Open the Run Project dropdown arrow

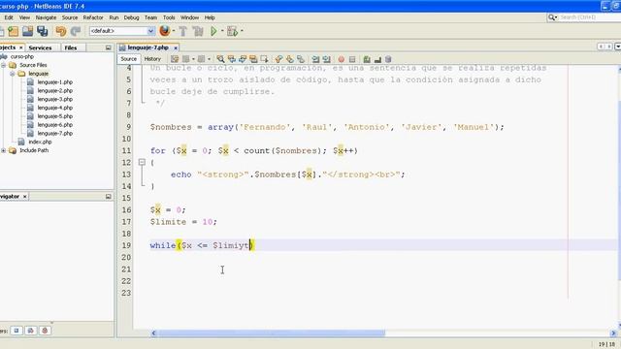[222, 31]
